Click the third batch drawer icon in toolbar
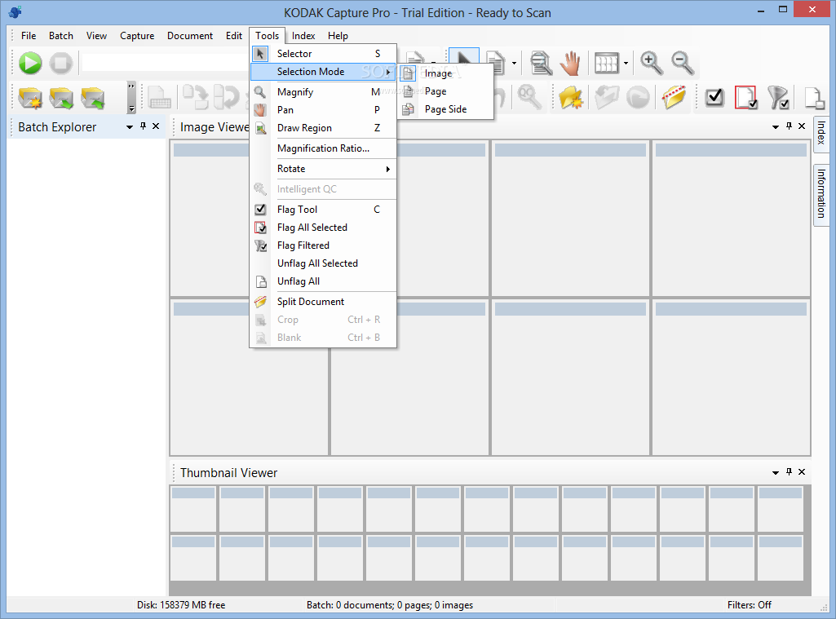 [93, 99]
